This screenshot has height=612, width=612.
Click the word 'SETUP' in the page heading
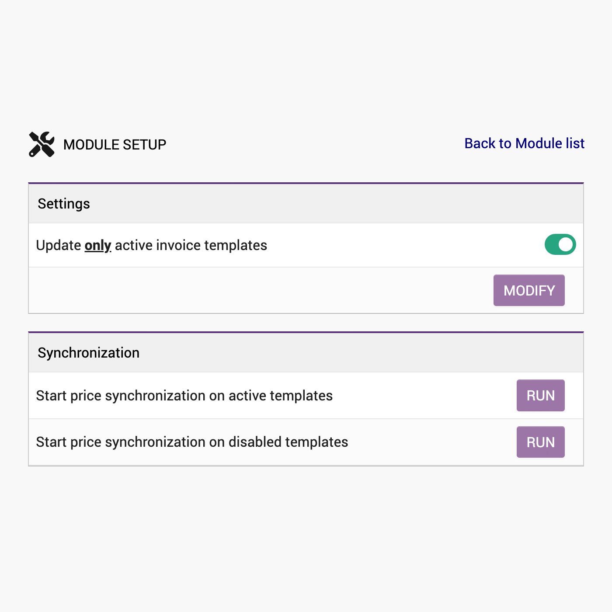144,145
